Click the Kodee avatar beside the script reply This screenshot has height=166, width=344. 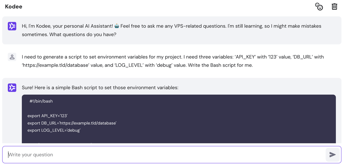coord(12,88)
